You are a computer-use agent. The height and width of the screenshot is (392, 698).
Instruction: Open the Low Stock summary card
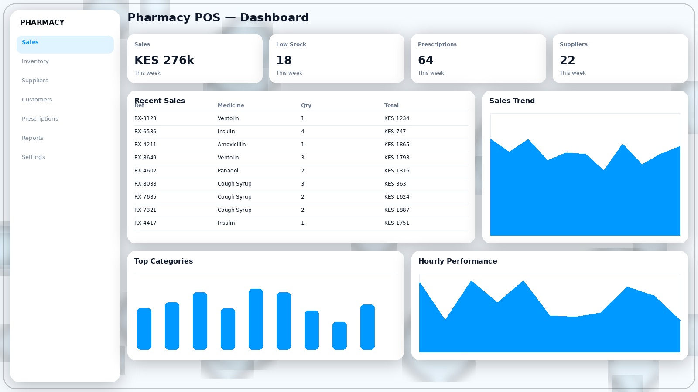pos(336,59)
